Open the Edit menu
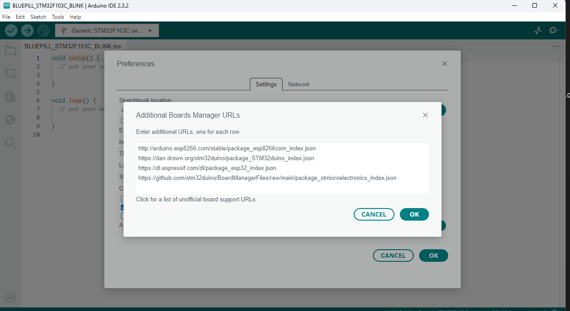Image resolution: width=570 pixels, height=311 pixels. 20,17
